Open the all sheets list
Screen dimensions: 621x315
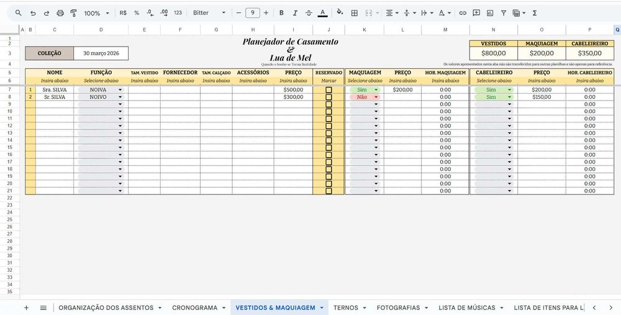pos(43,308)
